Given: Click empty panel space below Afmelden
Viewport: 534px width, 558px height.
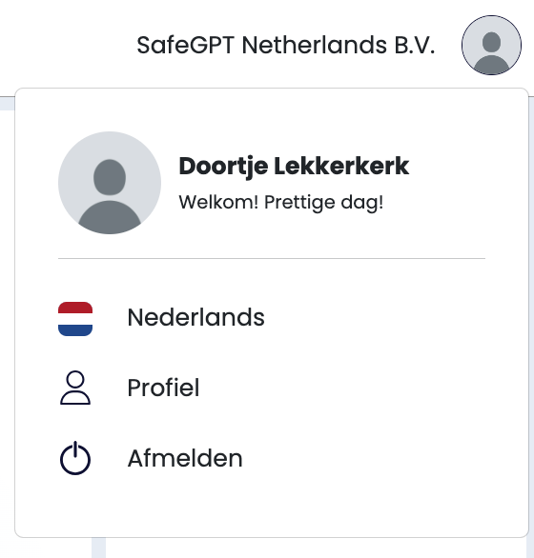Looking at the screenshot, I should coord(271,508).
